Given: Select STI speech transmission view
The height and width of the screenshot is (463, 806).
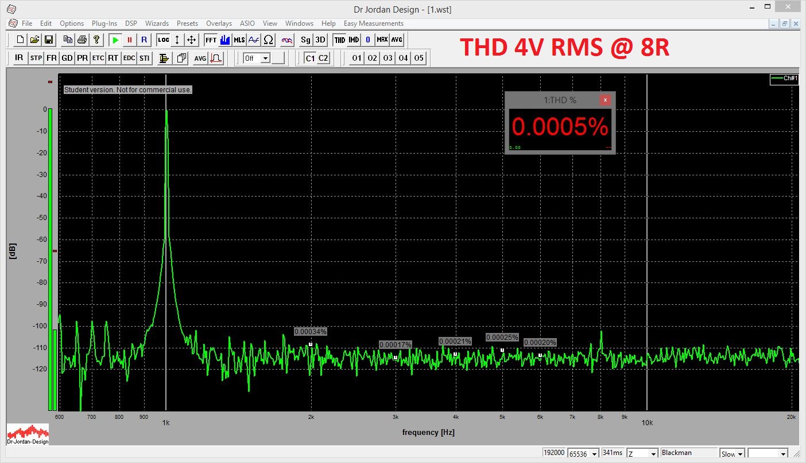Looking at the screenshot, I should tap(145, 58).
